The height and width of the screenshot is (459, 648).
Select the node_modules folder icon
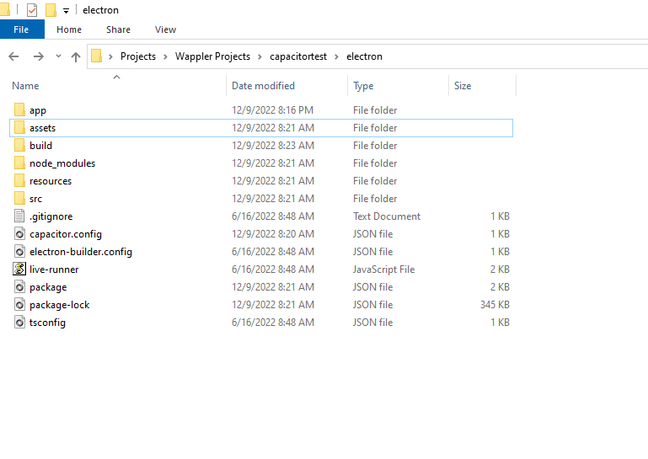click(19, 163)
